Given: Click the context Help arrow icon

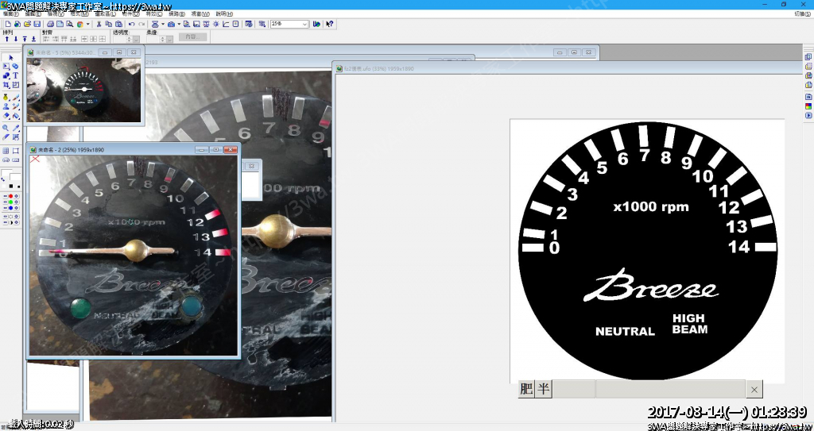Looking at the screenshot, I should [x=330, y=24].
